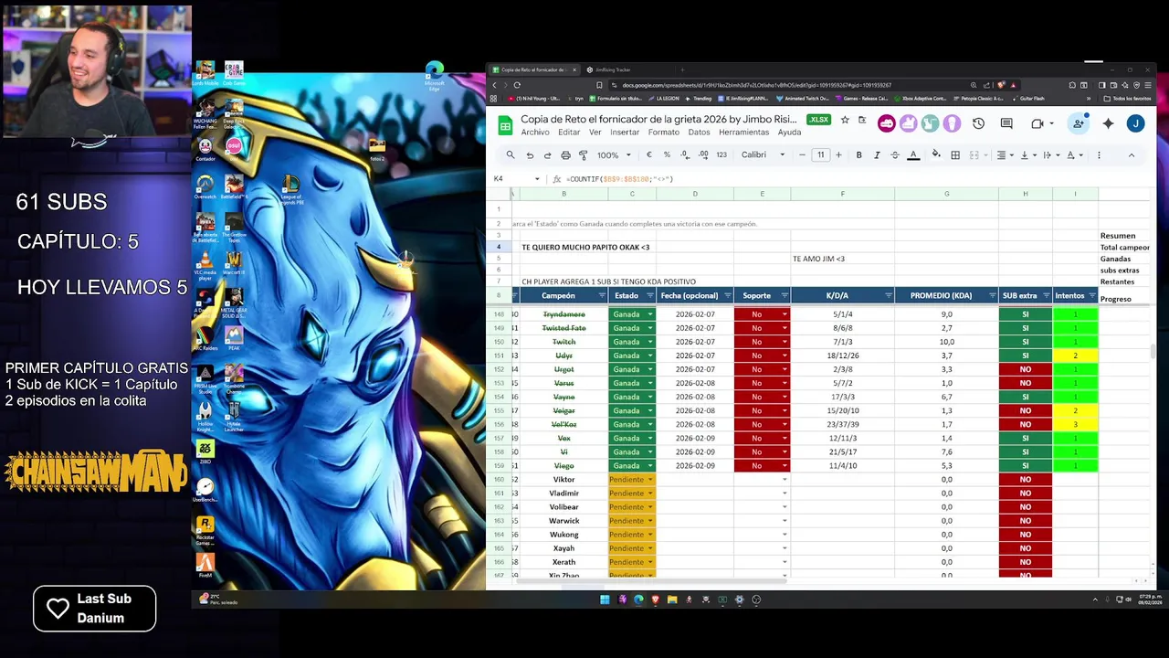Toggle filter on Soporte column header
Viewport: 1169px width, 658px height.
tap(784, 296)
